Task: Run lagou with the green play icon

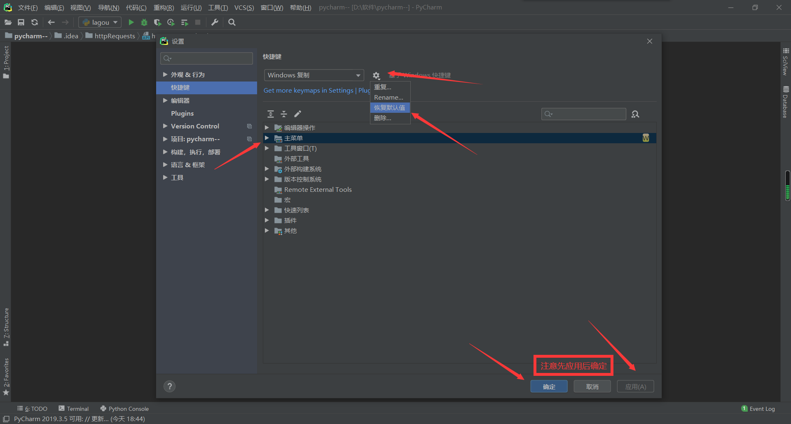Action: point(131,22)
